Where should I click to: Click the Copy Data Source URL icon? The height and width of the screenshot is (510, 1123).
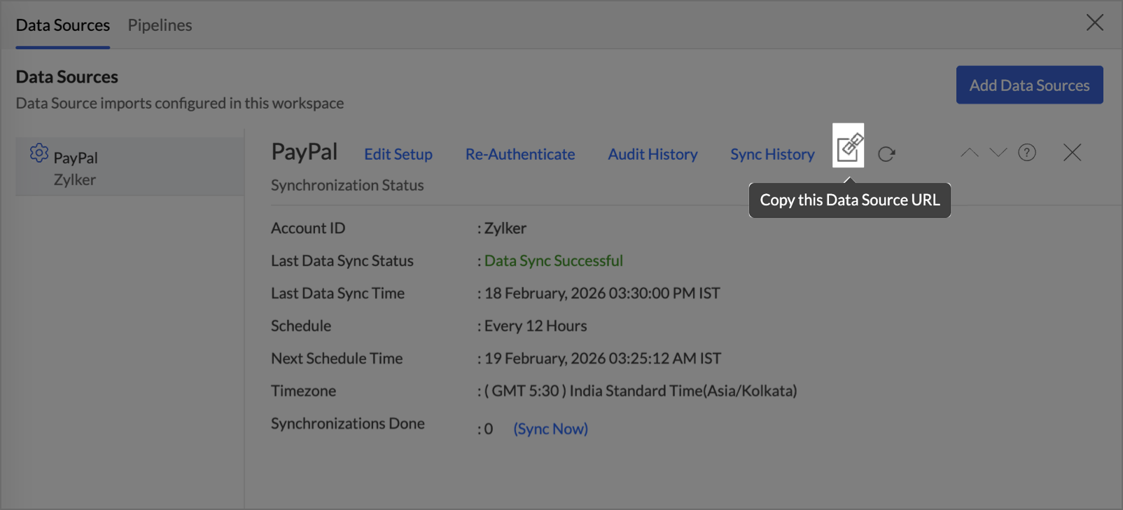(x=848, y=146)
